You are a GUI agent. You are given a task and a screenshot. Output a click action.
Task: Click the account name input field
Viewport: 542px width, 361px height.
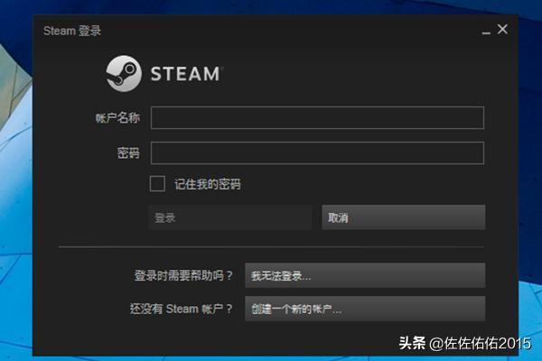[317, 118]
